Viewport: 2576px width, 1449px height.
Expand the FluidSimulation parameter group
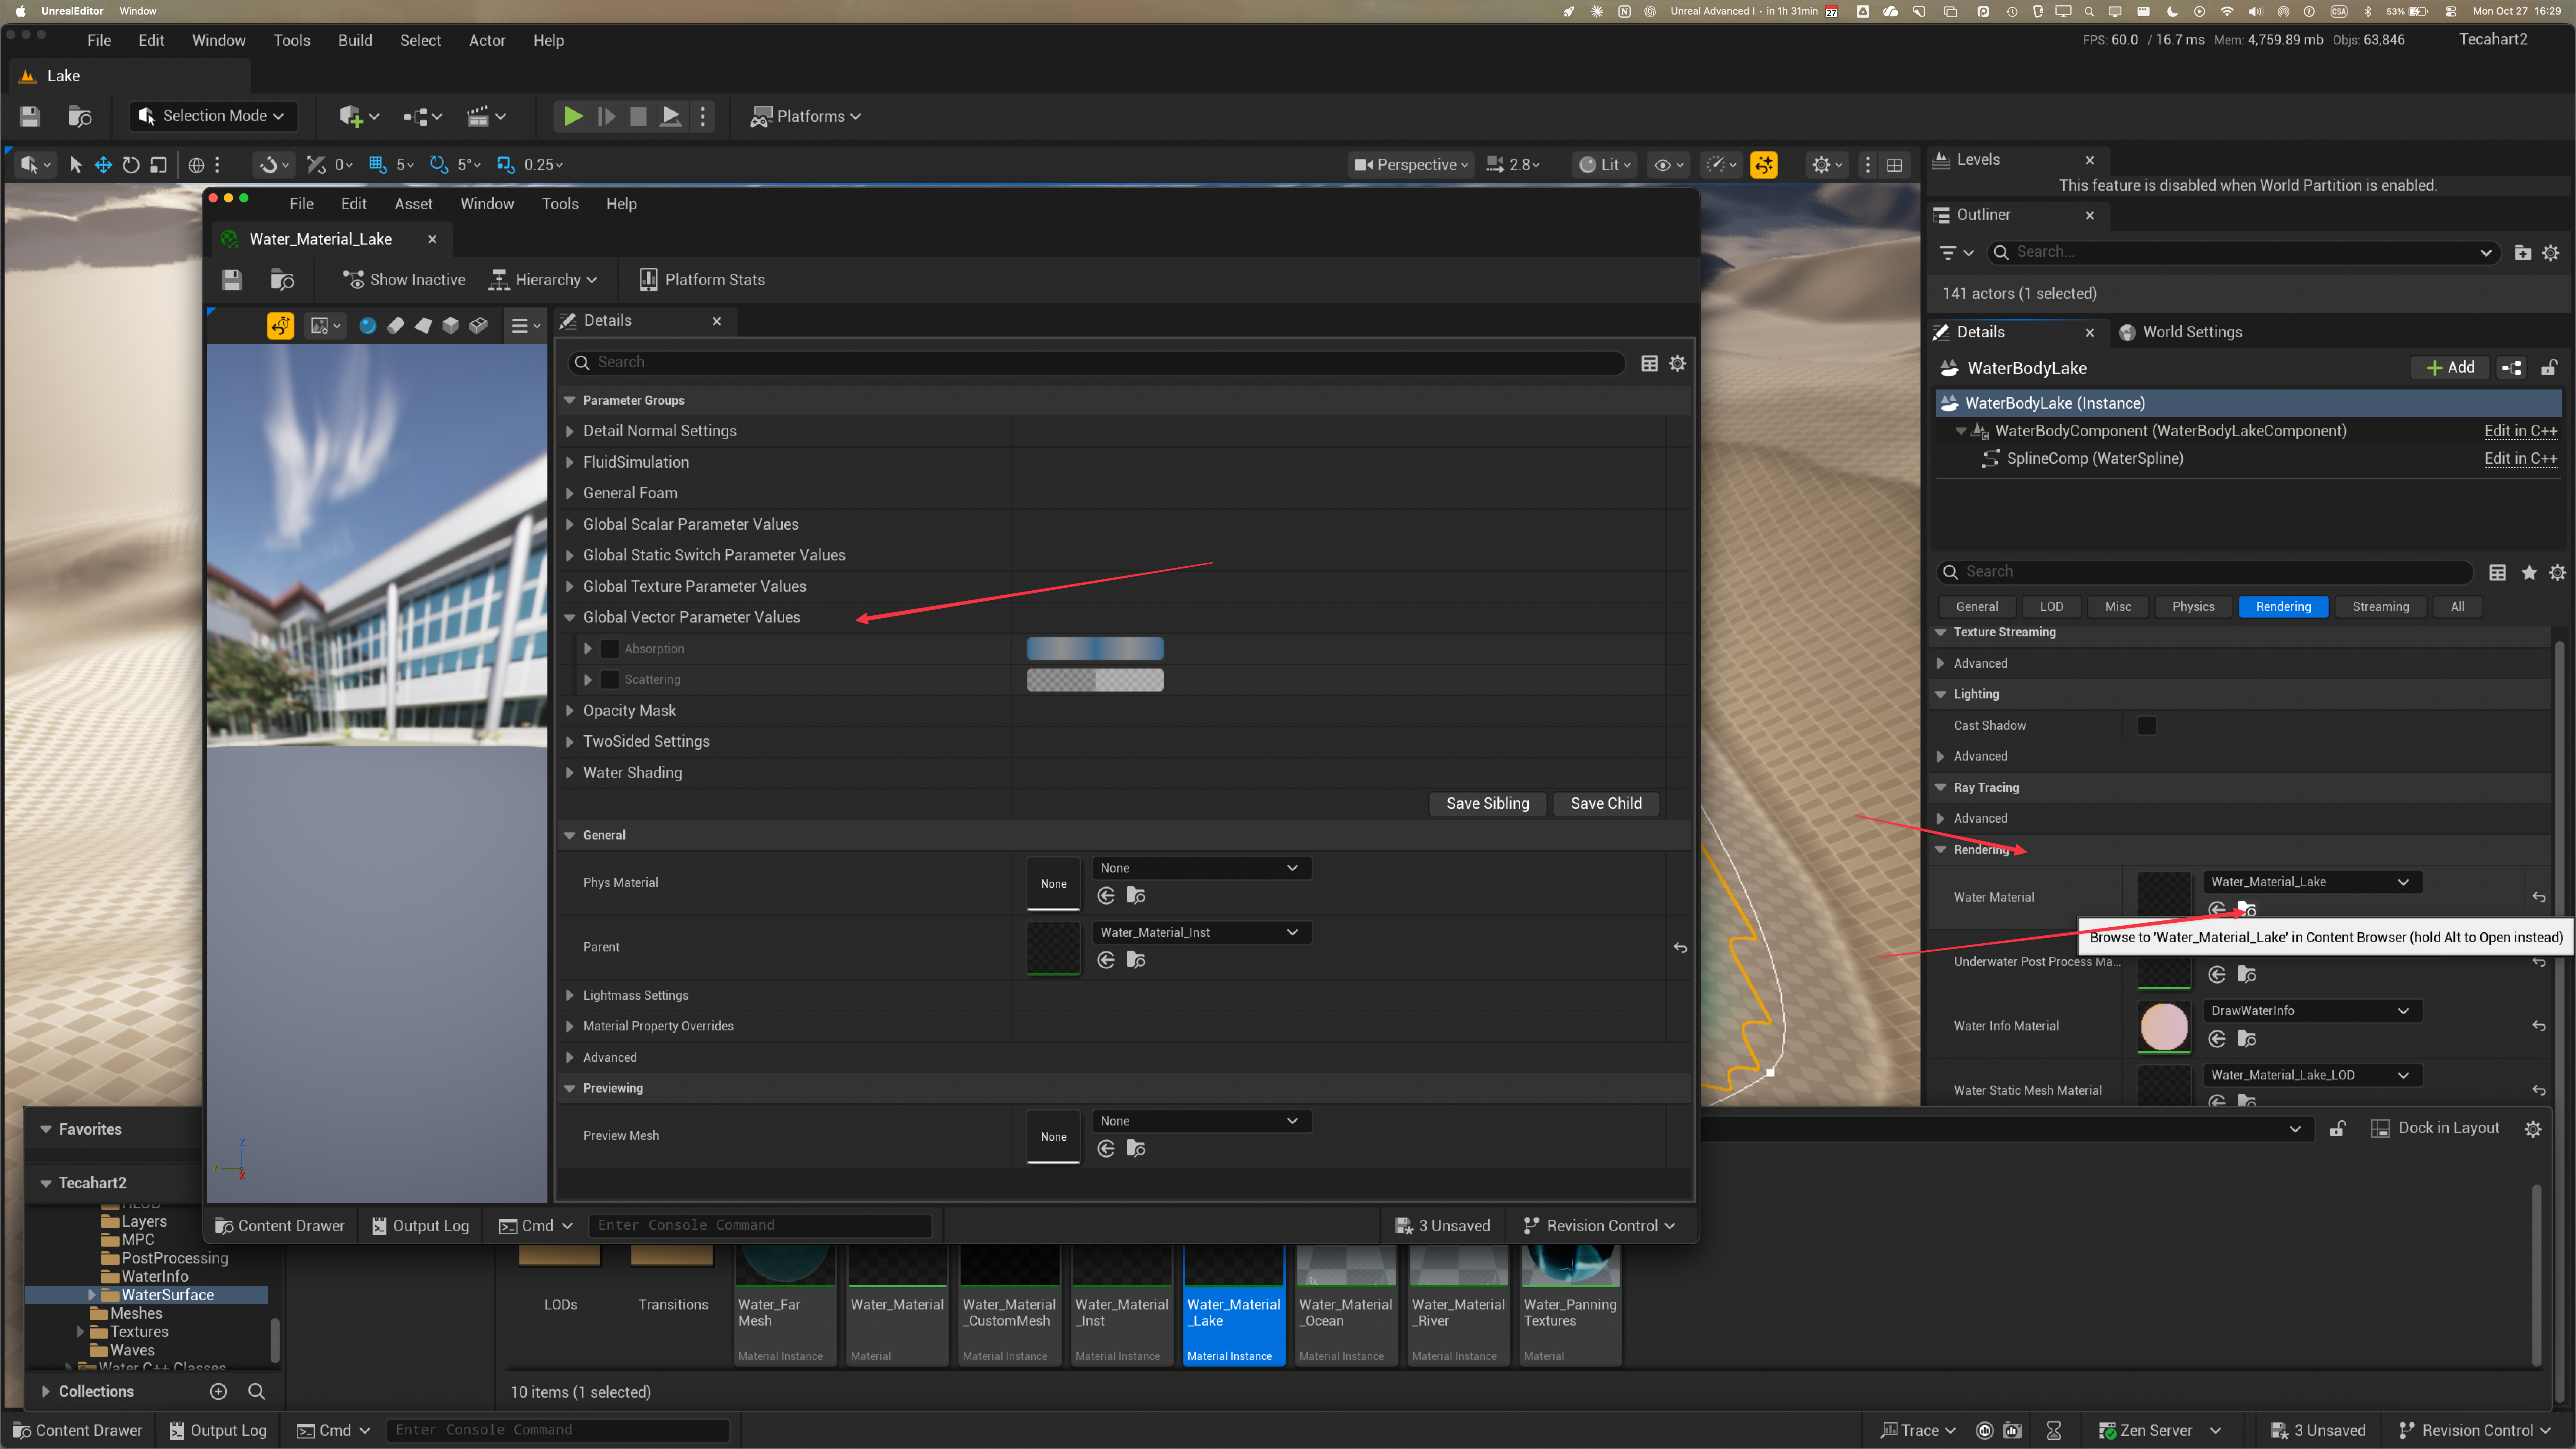click(570, 462)
